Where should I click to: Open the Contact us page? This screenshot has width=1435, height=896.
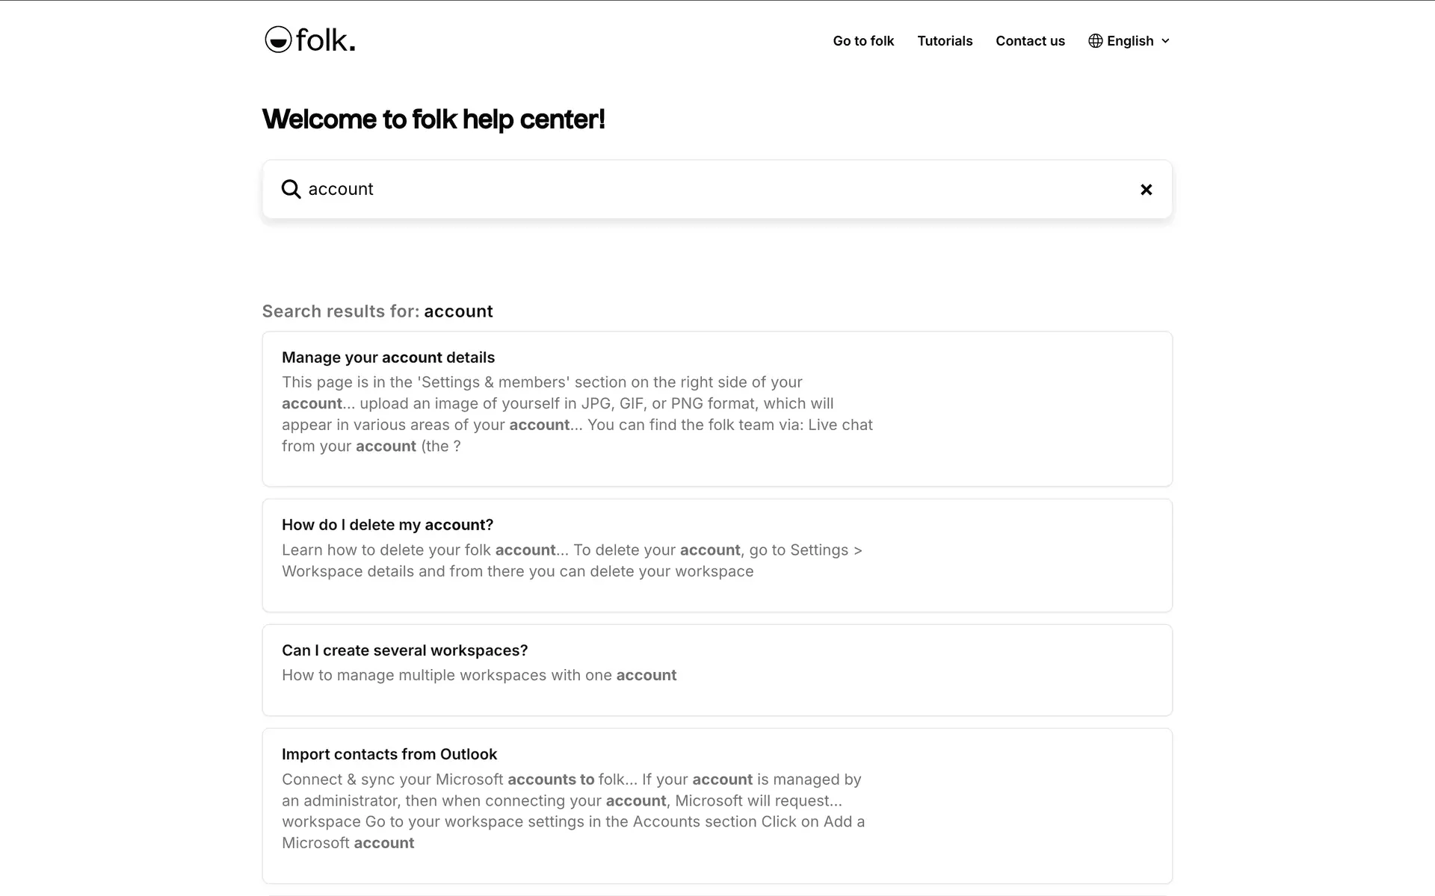click(1030, 41)
